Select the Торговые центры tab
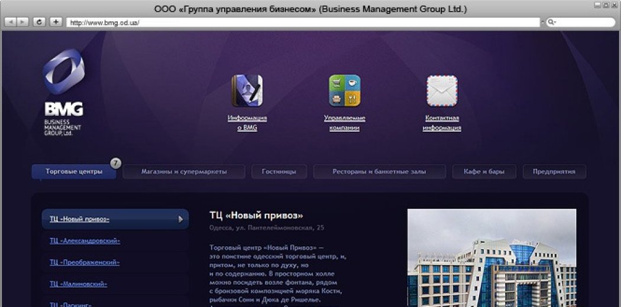Viewport: 621px width, 307px height. pyautogui.click(x=74, y=172)
